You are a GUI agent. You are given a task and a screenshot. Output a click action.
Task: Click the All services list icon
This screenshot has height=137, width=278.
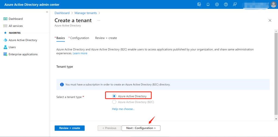(5, 26)
